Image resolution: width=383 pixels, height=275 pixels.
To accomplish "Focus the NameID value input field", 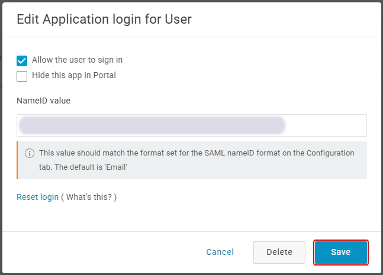I will [191, 125].
